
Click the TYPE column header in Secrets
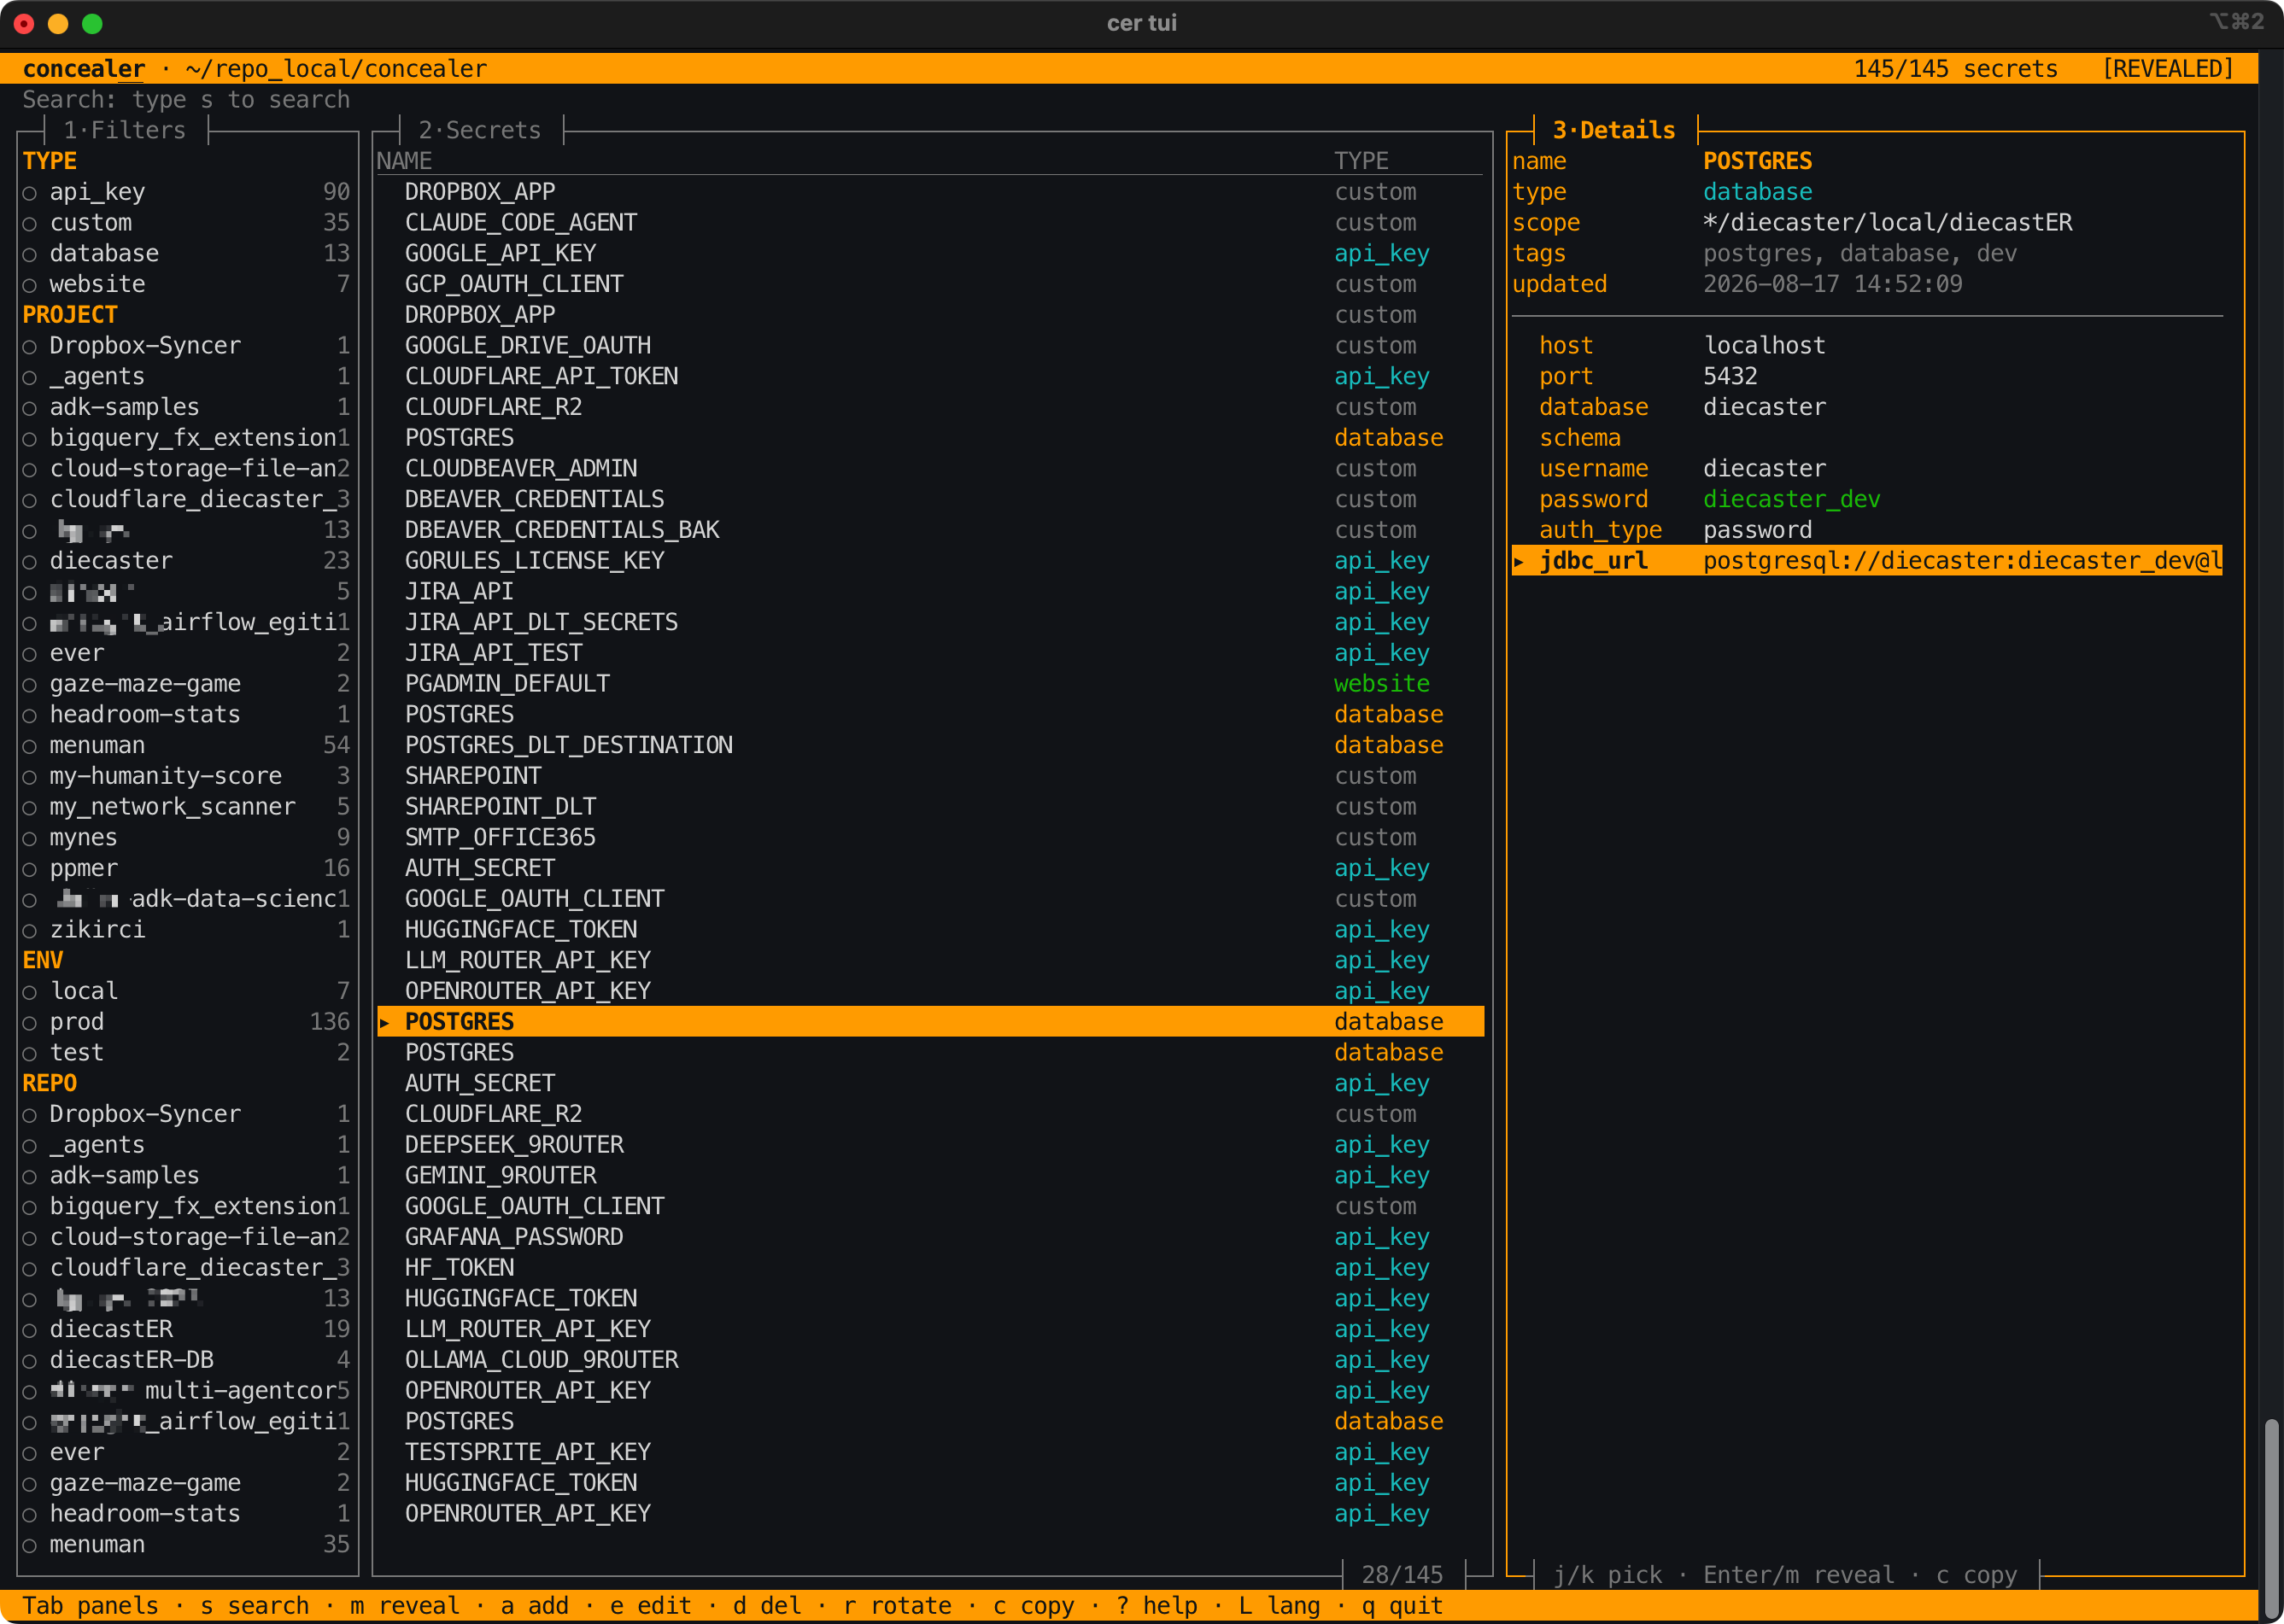point(1361,161)
